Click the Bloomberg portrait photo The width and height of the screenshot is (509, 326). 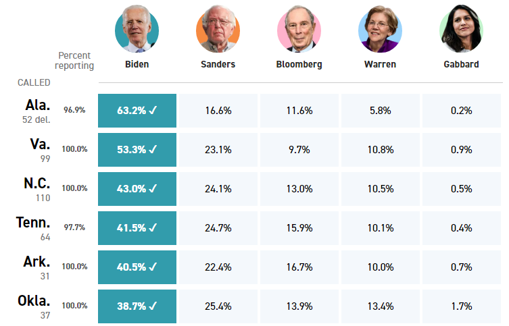click(299, 30)
